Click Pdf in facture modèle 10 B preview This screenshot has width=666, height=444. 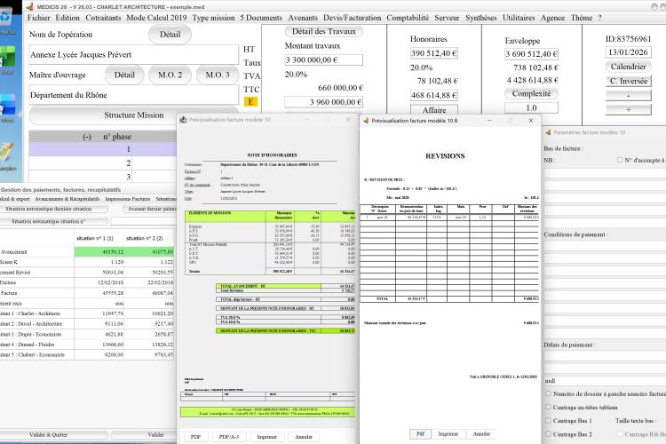[421, 434]
